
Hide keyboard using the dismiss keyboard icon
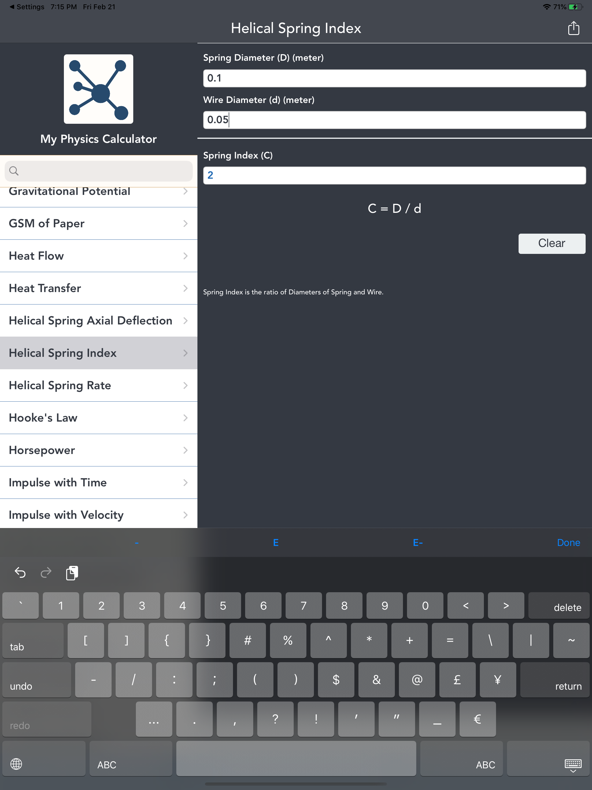(573, 765)
